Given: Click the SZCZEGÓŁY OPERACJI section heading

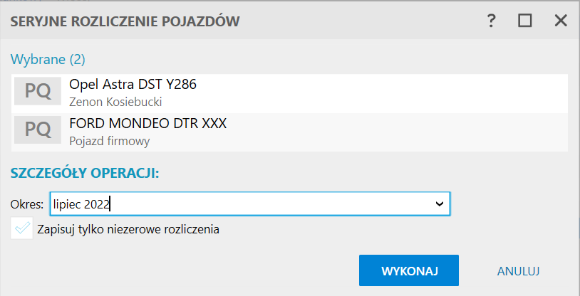Looking at the screenshot, I should point(84,174).
